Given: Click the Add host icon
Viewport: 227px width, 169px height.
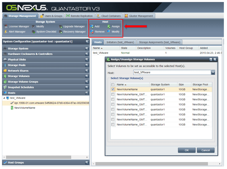Looking at the screenshot, I should point(92,27).
